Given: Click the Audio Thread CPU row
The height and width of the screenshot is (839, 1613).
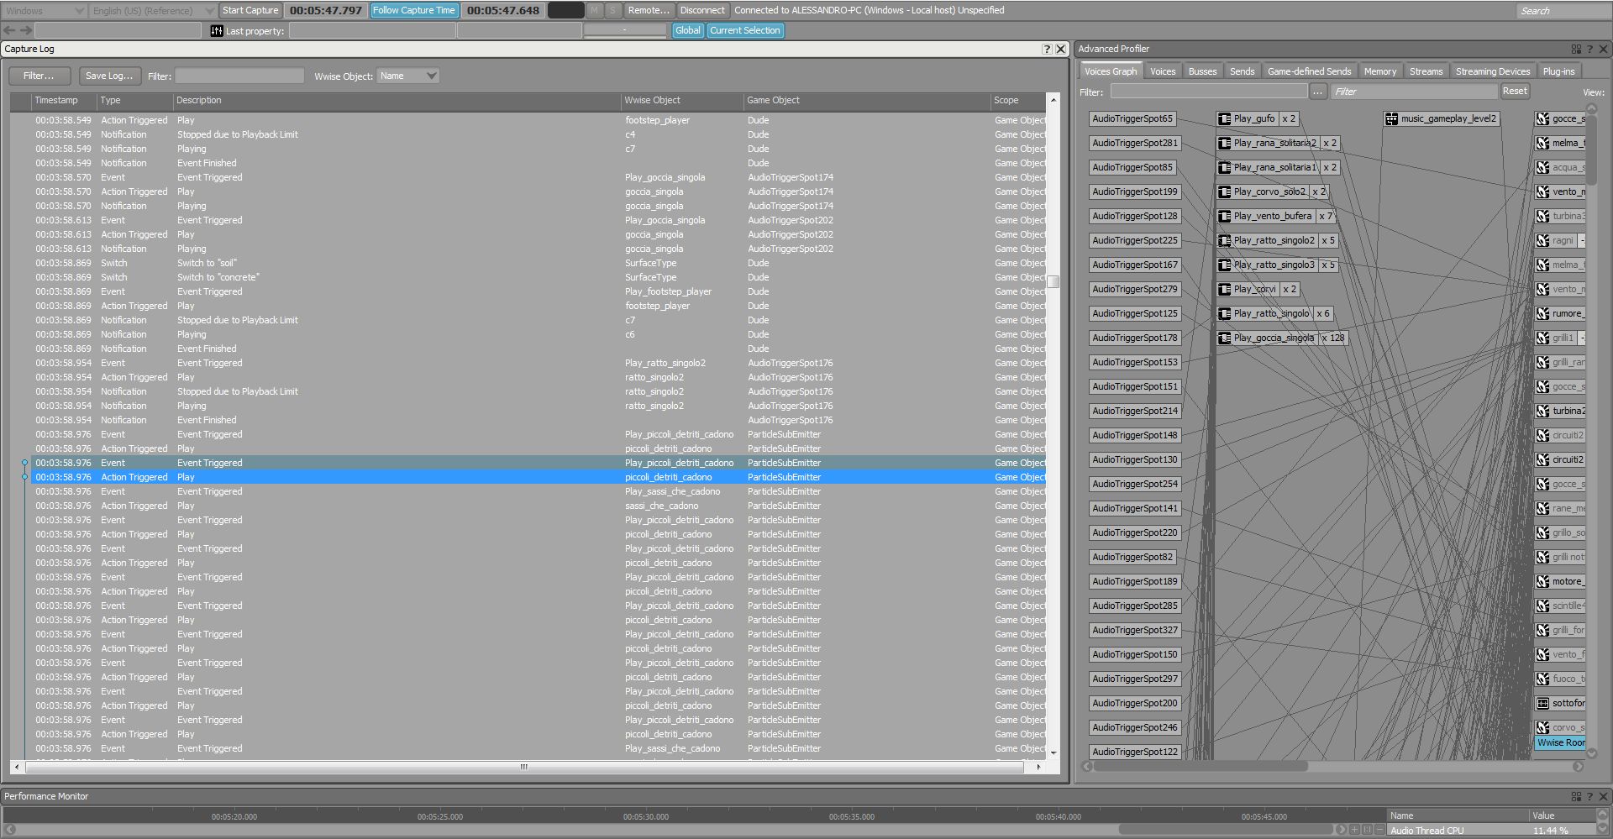Looking at the screenshot, I should point(1492,831).
